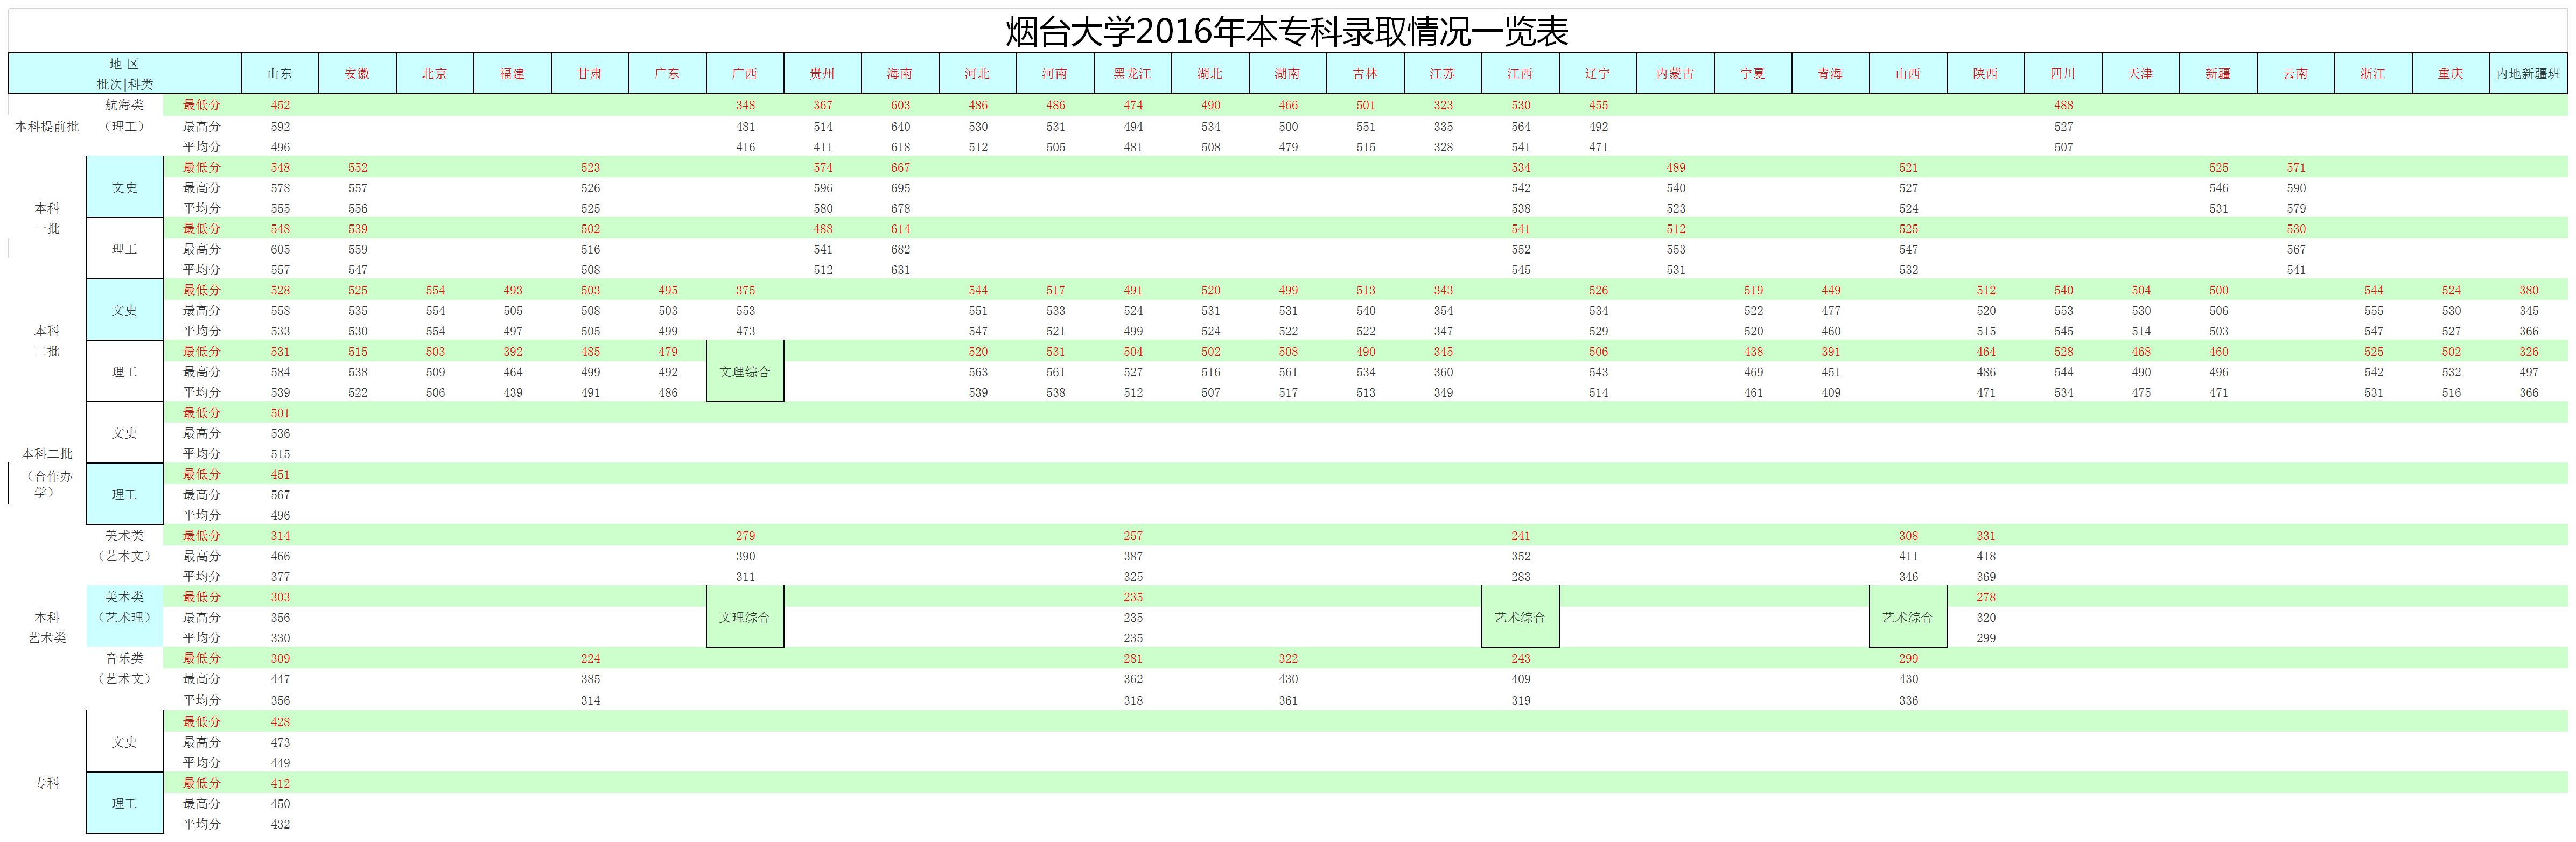
Task: Click the 福建 column header
Action: point(512,74)
